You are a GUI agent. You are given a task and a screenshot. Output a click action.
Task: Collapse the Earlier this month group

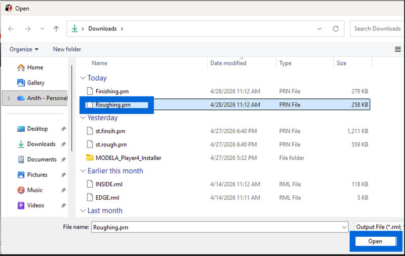pos(83,171)
